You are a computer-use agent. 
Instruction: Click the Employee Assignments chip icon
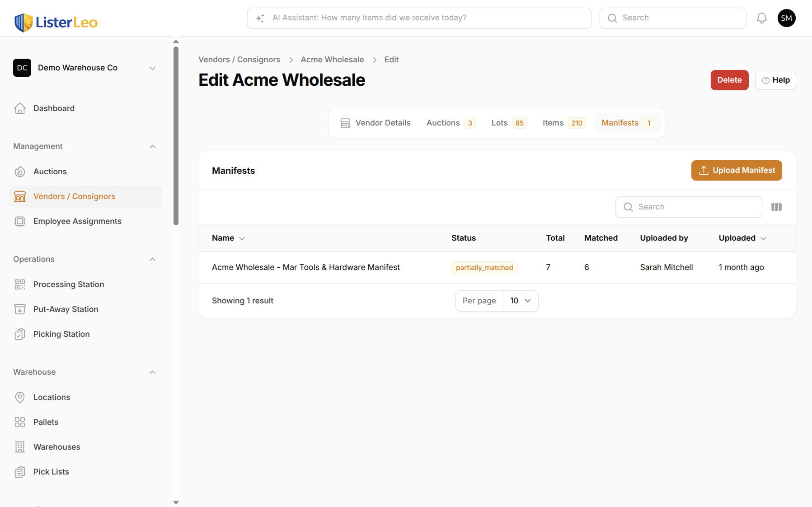click(20, 221)
